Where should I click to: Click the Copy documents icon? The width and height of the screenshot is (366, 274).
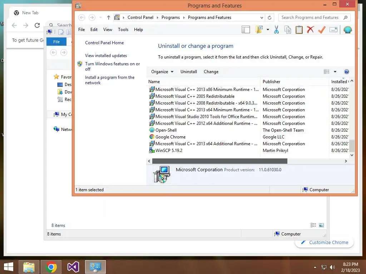[288, 30]
